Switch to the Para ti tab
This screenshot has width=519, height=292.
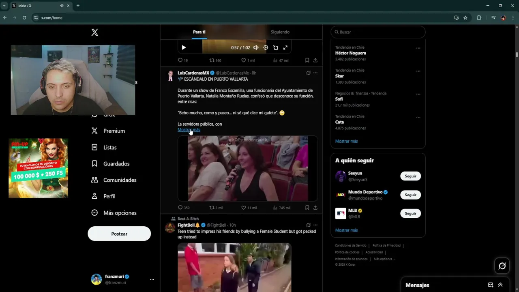tap(199, 32)
